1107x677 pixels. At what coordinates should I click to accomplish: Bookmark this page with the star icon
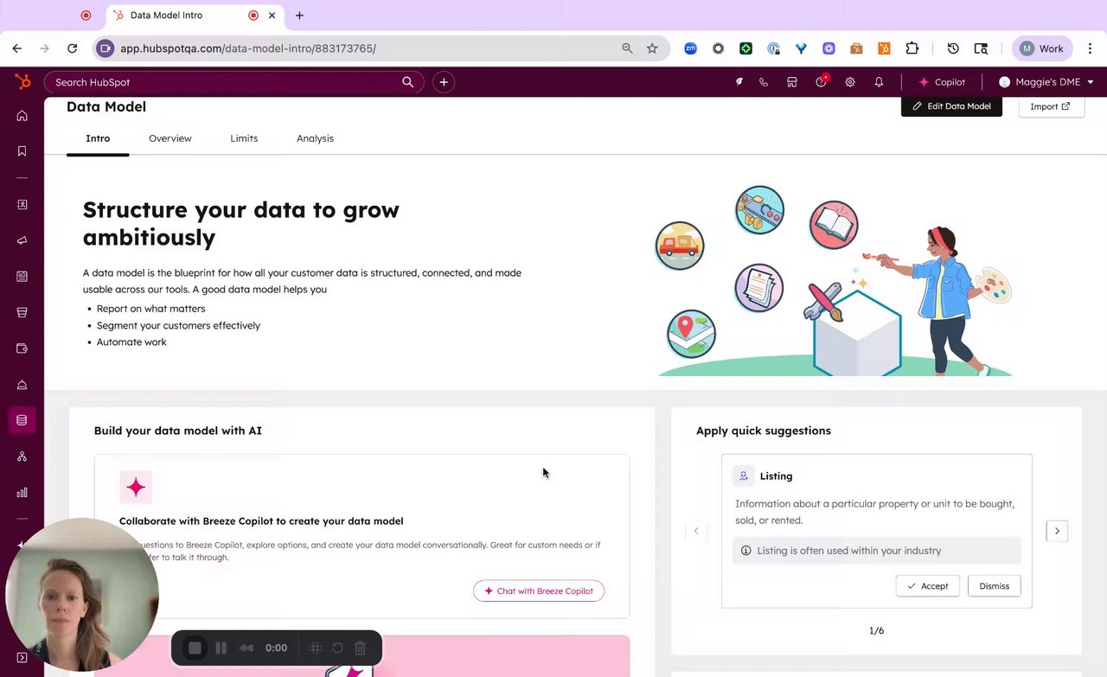pyautogui.click(x=652, y=48)
